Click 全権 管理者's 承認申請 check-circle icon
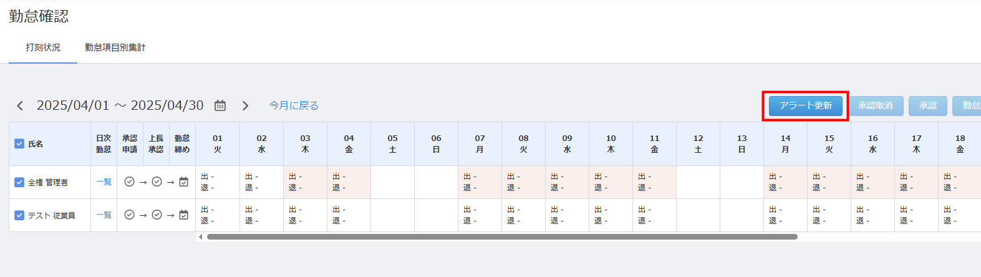This screenshot has width=981, height=277. 129,182
